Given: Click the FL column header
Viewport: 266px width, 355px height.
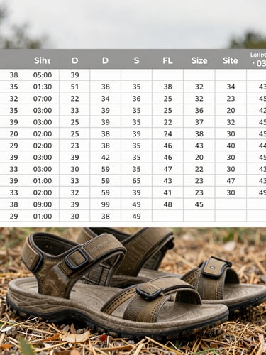Looking at the screenshot, I should point(167,60).
